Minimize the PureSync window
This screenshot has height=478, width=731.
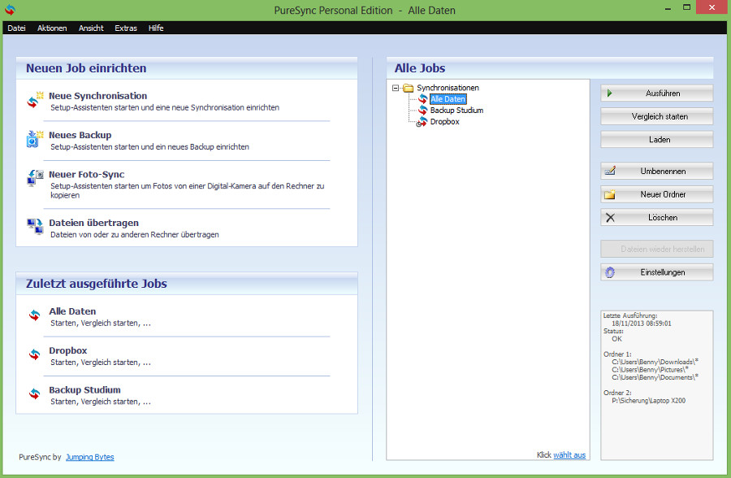(x=668, y=8)
